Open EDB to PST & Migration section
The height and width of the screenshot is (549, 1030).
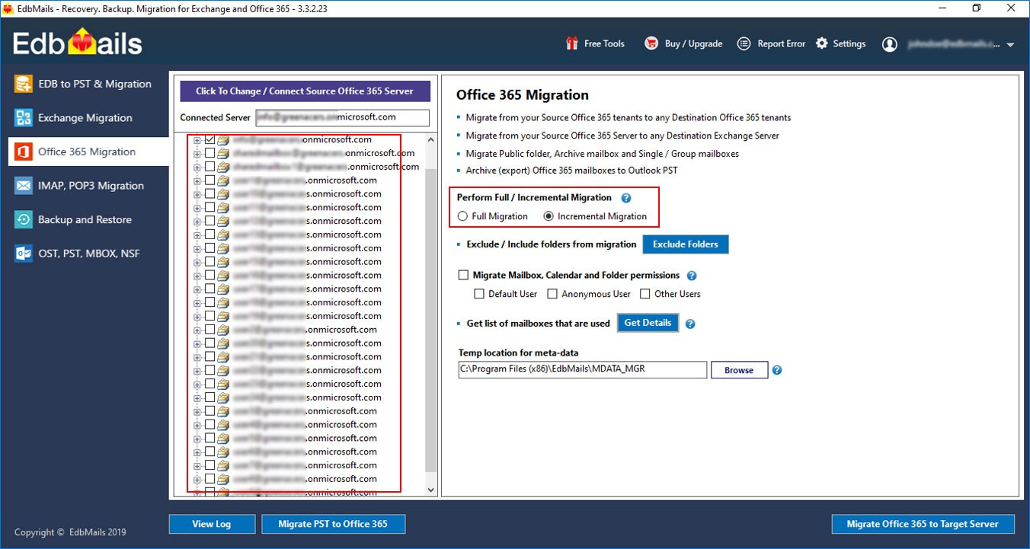[88, 84]
